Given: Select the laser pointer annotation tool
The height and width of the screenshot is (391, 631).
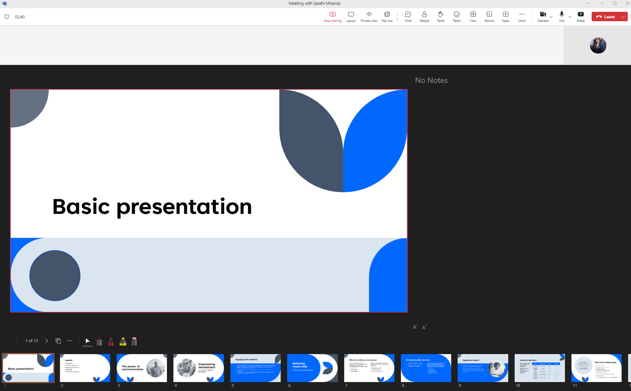Looking at the screenshot, I should 99,341.
